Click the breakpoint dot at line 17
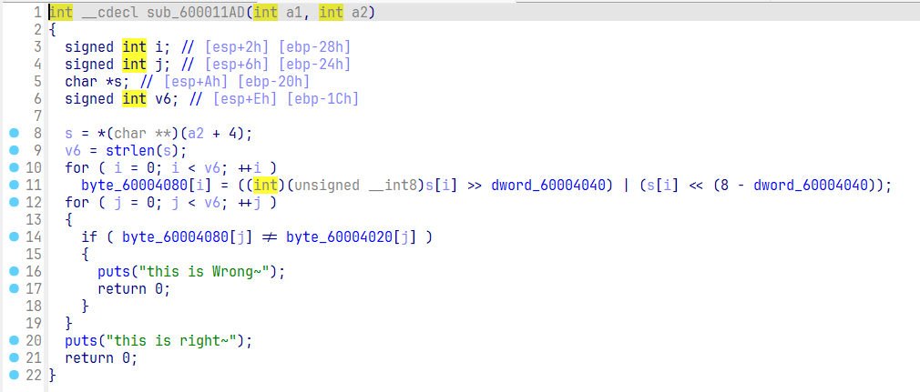 pyautogui.click(x=13, y=289)
